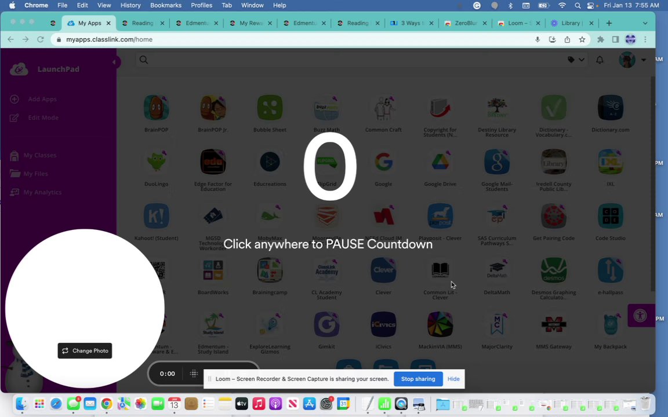Launch the Get Pairing Code app
Screen dimensions: 668x417
(553, 216)
